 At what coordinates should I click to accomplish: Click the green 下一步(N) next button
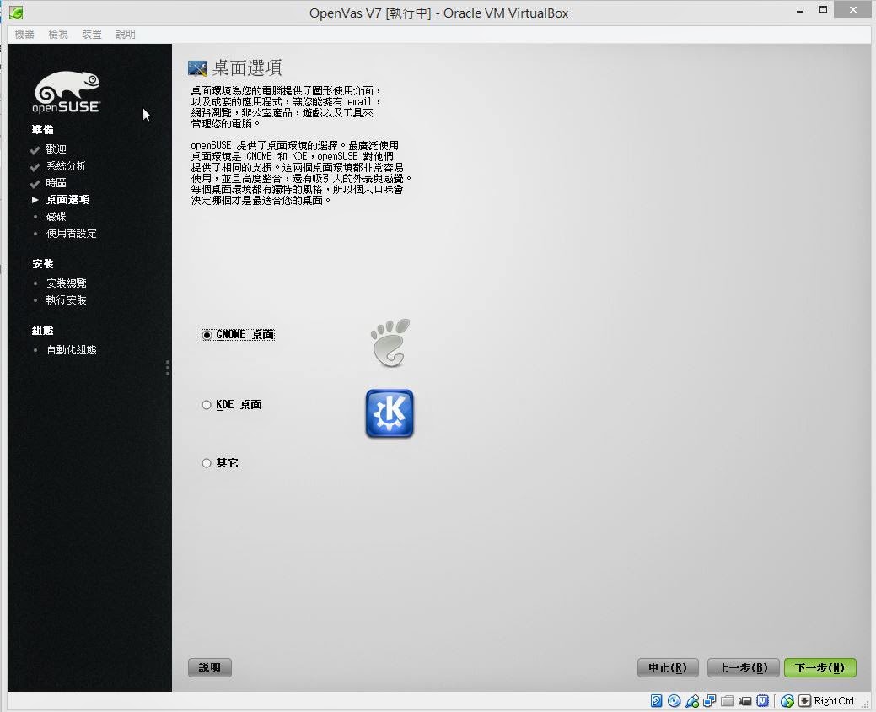click(820, 667)
